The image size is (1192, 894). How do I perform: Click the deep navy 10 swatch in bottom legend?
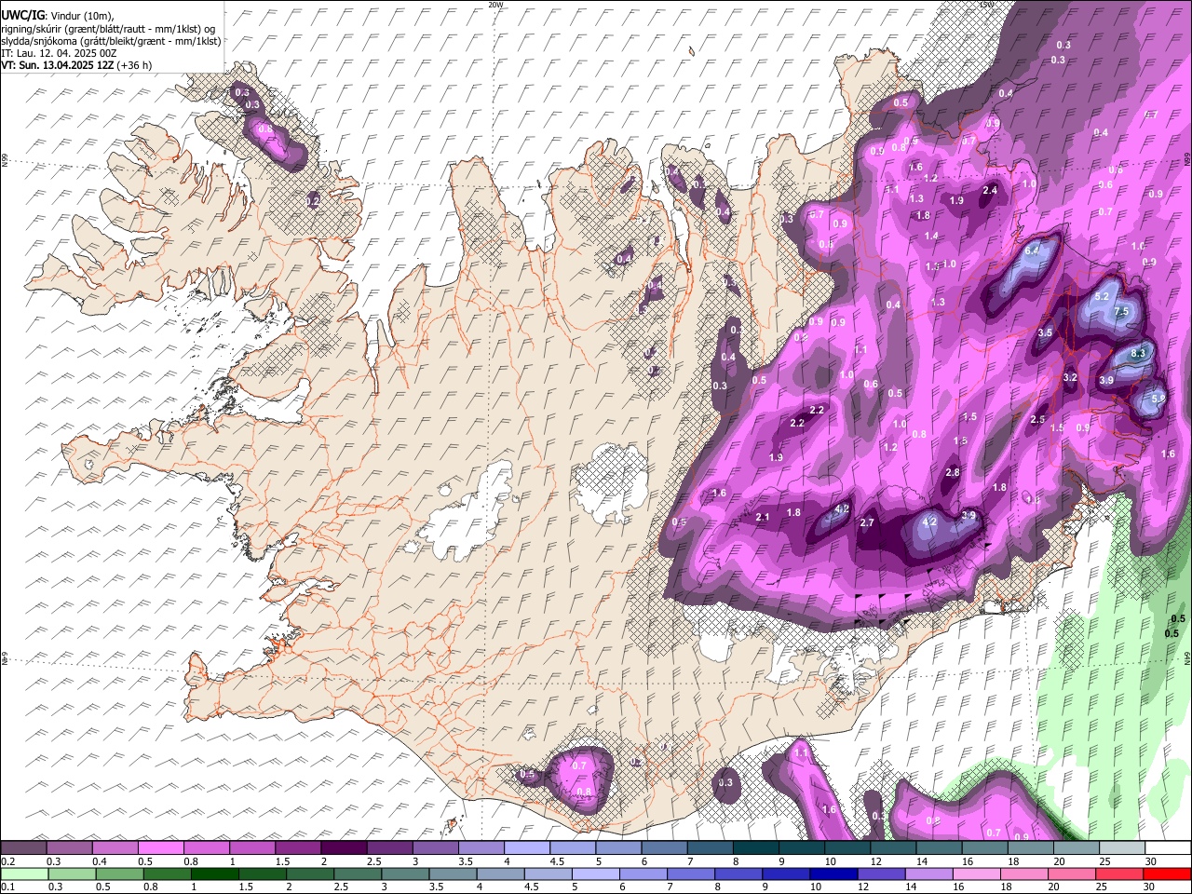coord(833,874)
